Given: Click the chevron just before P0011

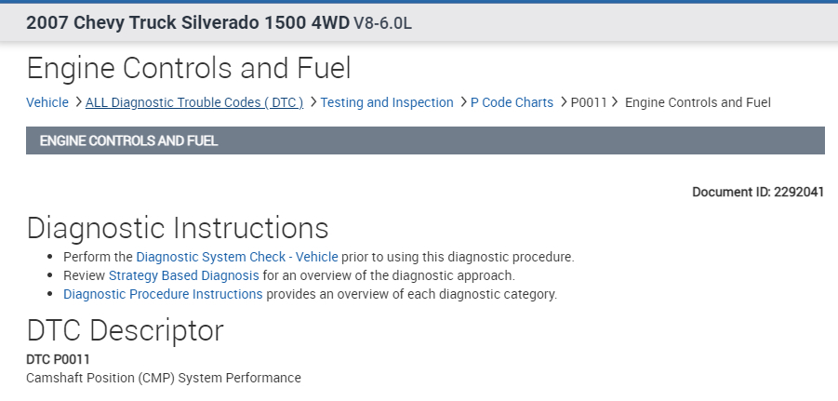Looking at the screenshot, I should (x=564, y=102).
